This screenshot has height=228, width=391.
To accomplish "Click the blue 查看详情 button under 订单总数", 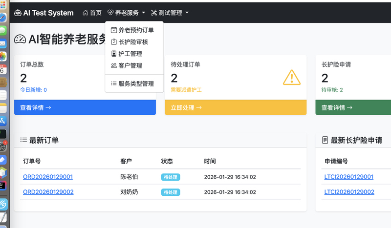I will tap(85, 107).
